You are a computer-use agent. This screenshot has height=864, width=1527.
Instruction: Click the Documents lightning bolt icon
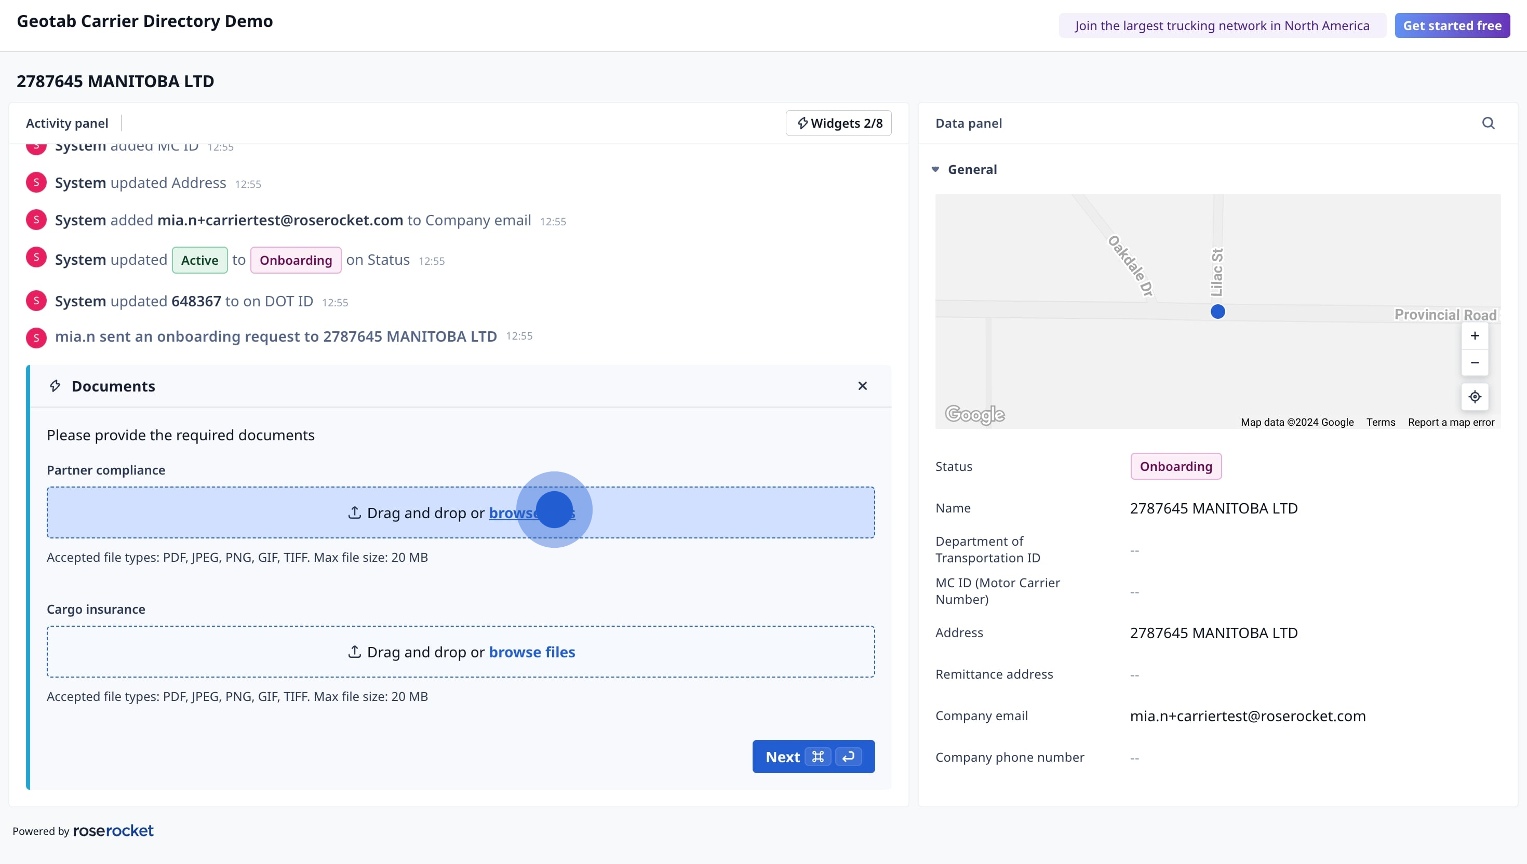[x=55, y=386]
